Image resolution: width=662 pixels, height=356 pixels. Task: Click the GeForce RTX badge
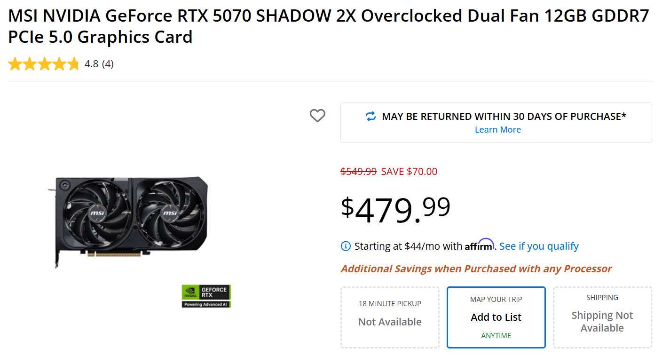click(206, 296)
